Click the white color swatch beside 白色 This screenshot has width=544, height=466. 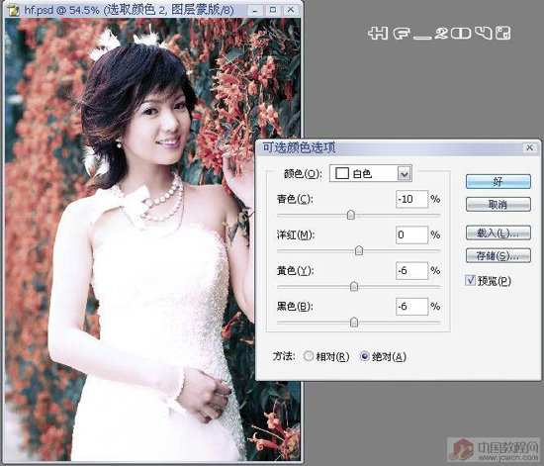click(342, 173)
